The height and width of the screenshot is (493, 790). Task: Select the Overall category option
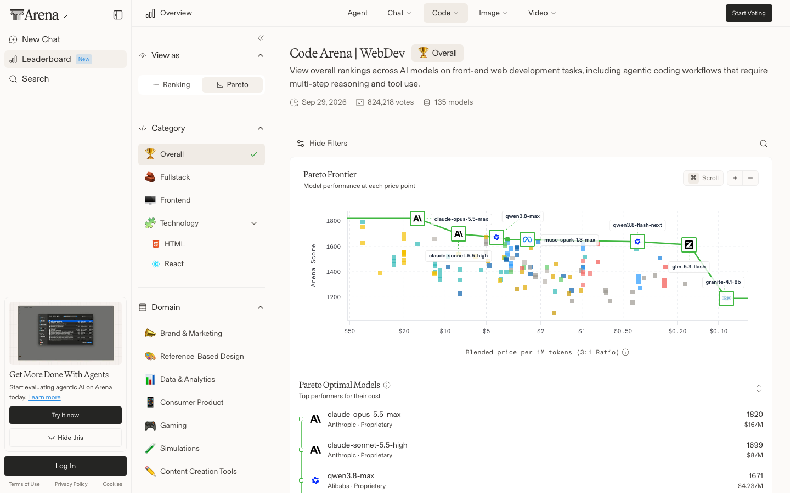point(201,154)
